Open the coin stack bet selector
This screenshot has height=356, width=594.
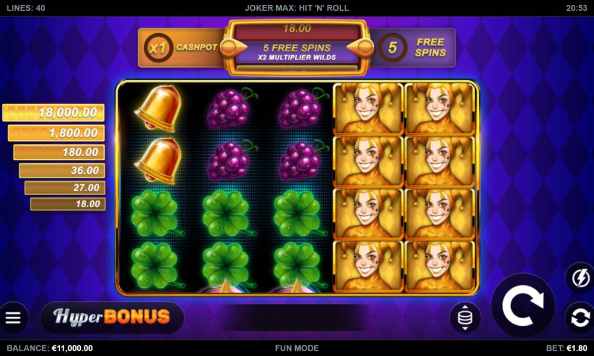(x=465, y=317)
